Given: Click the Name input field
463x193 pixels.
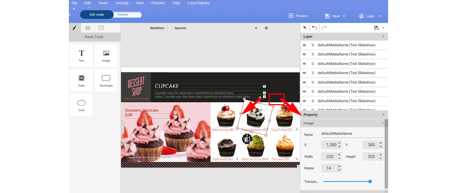Looking at the screenshot, I should [x=353, y=134].
